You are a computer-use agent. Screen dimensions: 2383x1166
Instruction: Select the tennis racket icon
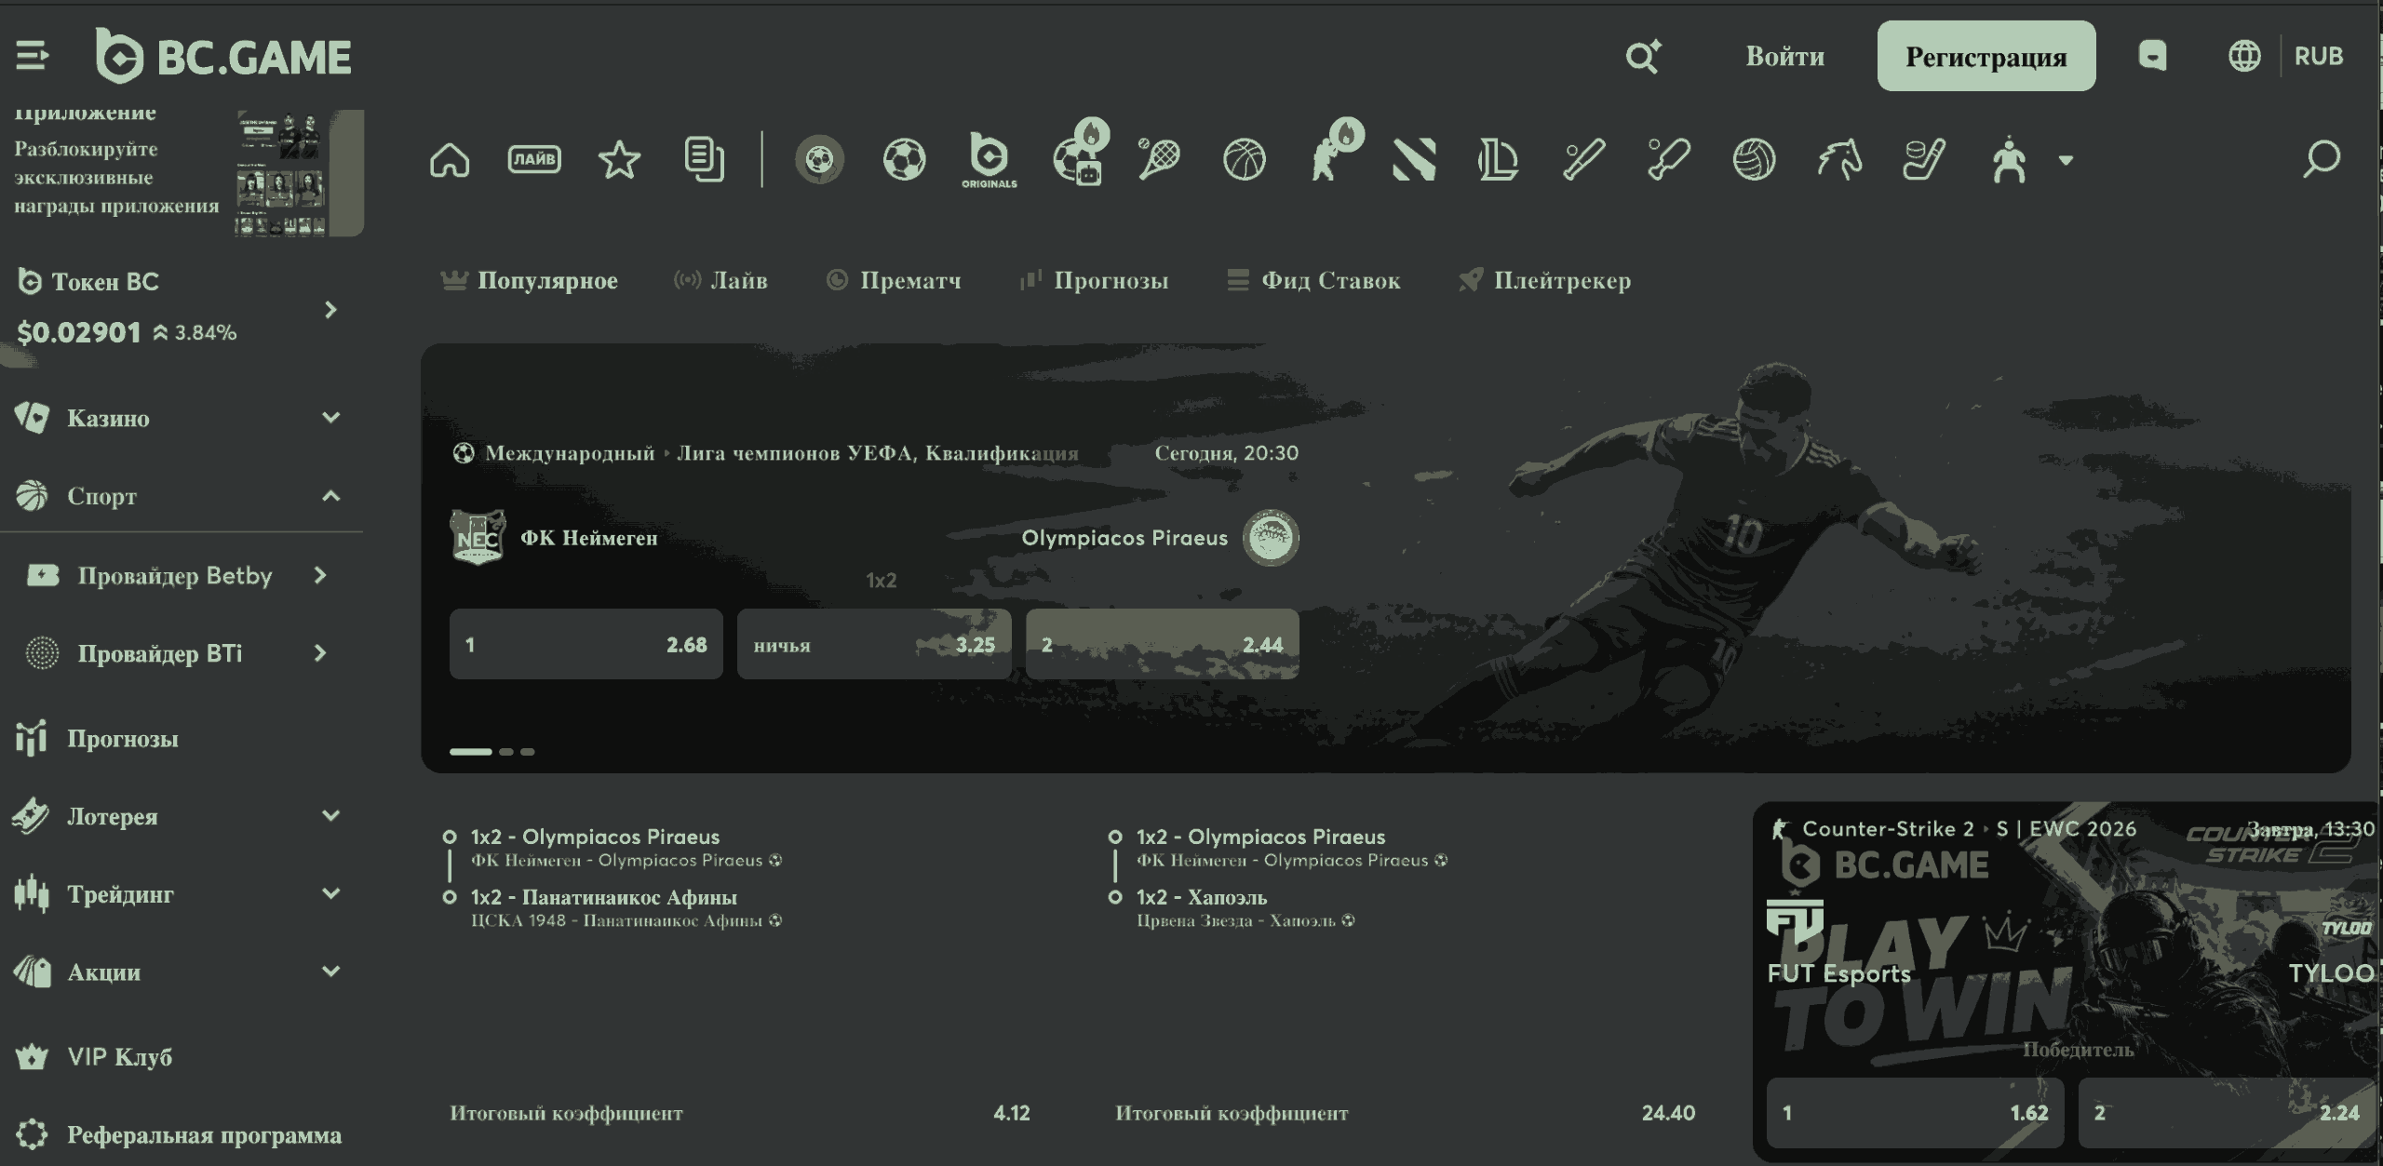tap(1159, 159)
